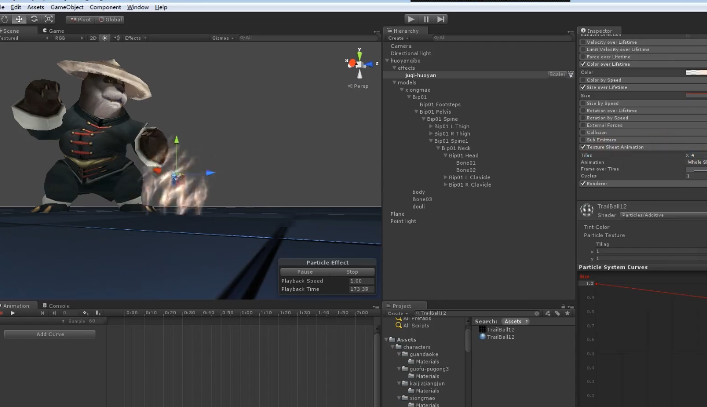Click Pause in Particle Effect panel
The image size is (707, 407).
(x=305, y=272)
